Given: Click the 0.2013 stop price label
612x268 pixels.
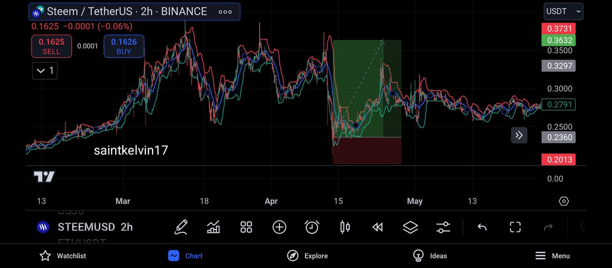Looking at the screenshot, I should tap(558, 159).
